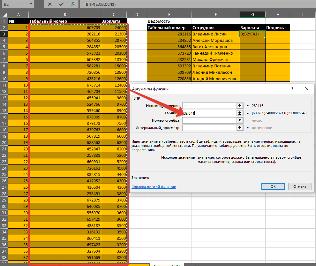Click Михаил Фридман cell

[x=216, y=59]
